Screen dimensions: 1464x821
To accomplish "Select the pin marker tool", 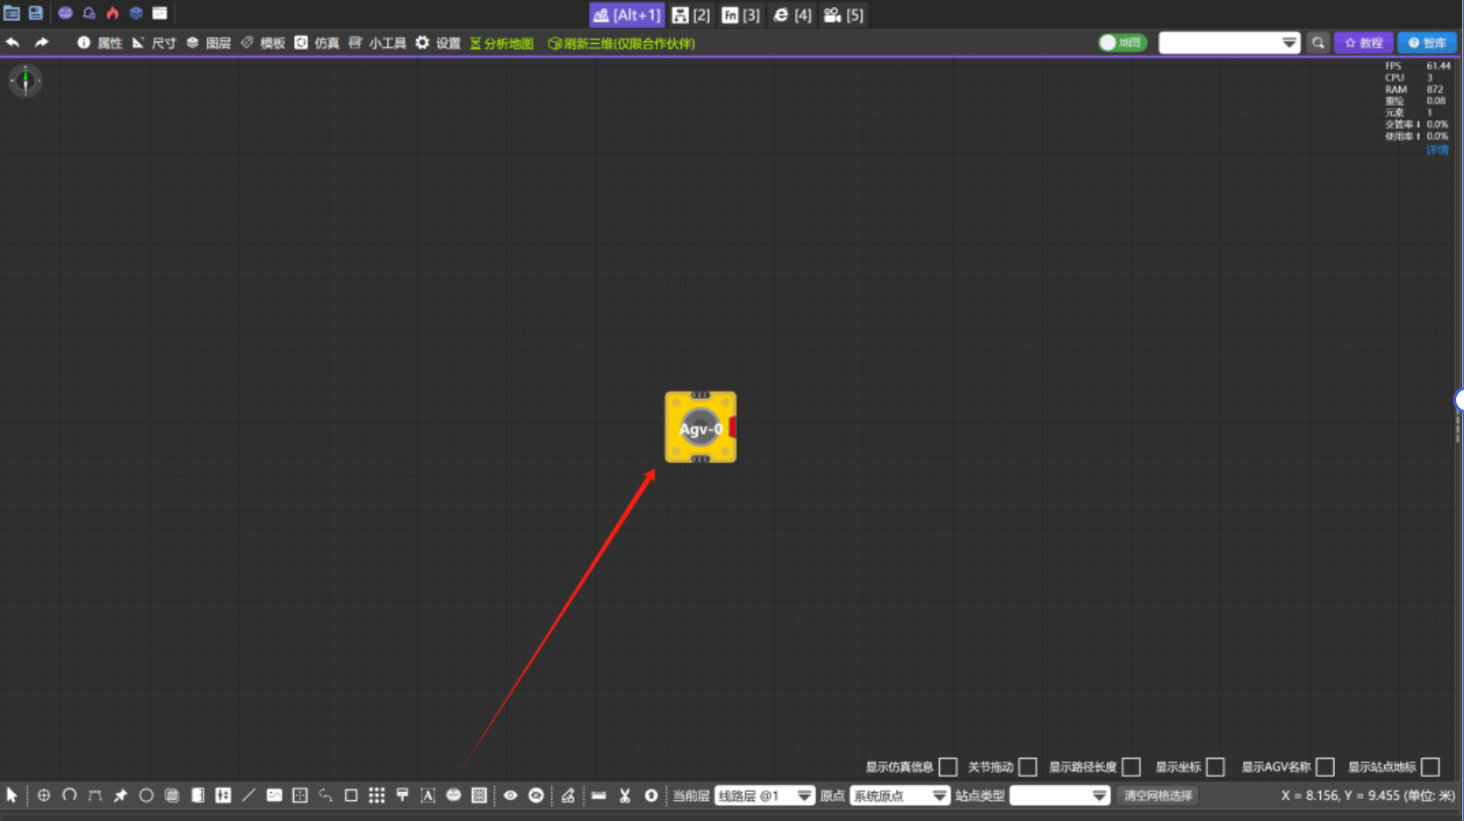I will click(x=120, y=796).
